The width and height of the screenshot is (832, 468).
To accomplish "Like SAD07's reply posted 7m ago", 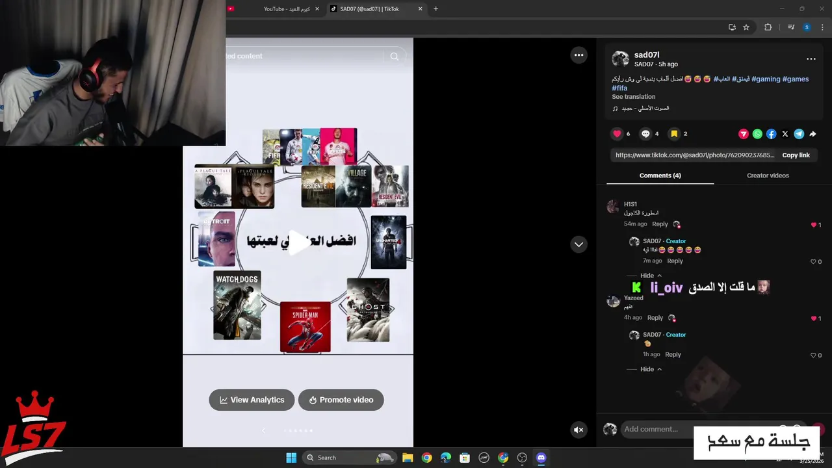I will pyautogui.click(x=813, y=261).
